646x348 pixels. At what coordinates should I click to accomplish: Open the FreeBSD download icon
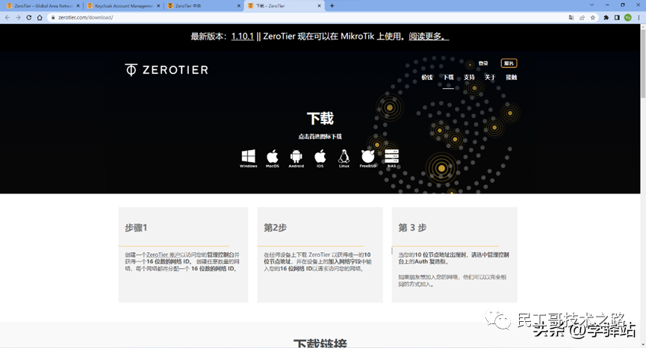(x=368, y=158)
